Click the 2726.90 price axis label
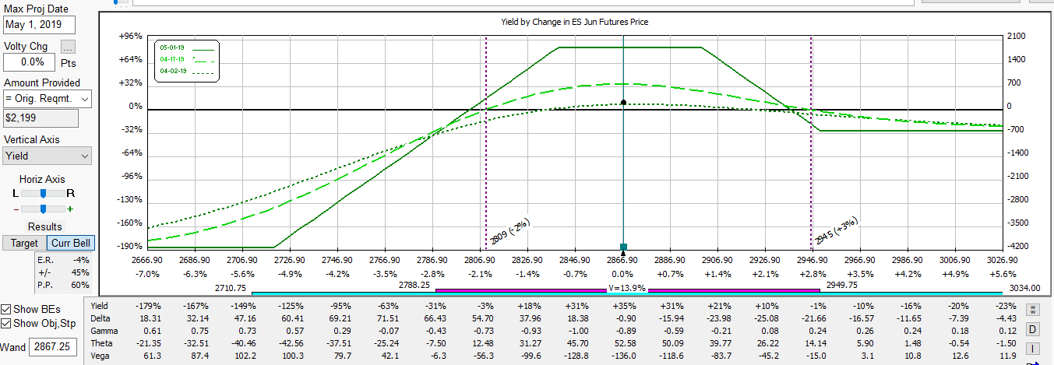 coord(289,261)
